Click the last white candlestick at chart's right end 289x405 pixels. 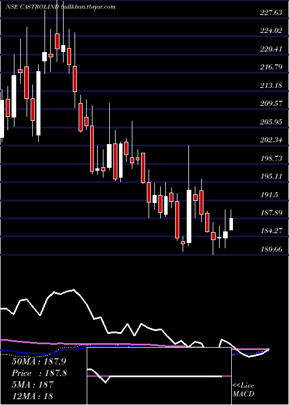point(231,224)
